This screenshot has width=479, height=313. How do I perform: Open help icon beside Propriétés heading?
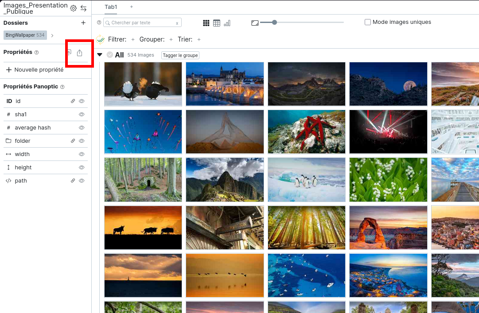37,53
